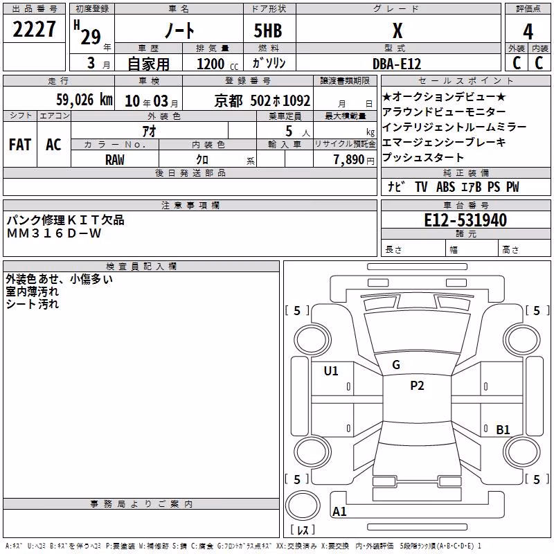
Task: Click sales point プッシュスタート
Action: tap(423, 157)
